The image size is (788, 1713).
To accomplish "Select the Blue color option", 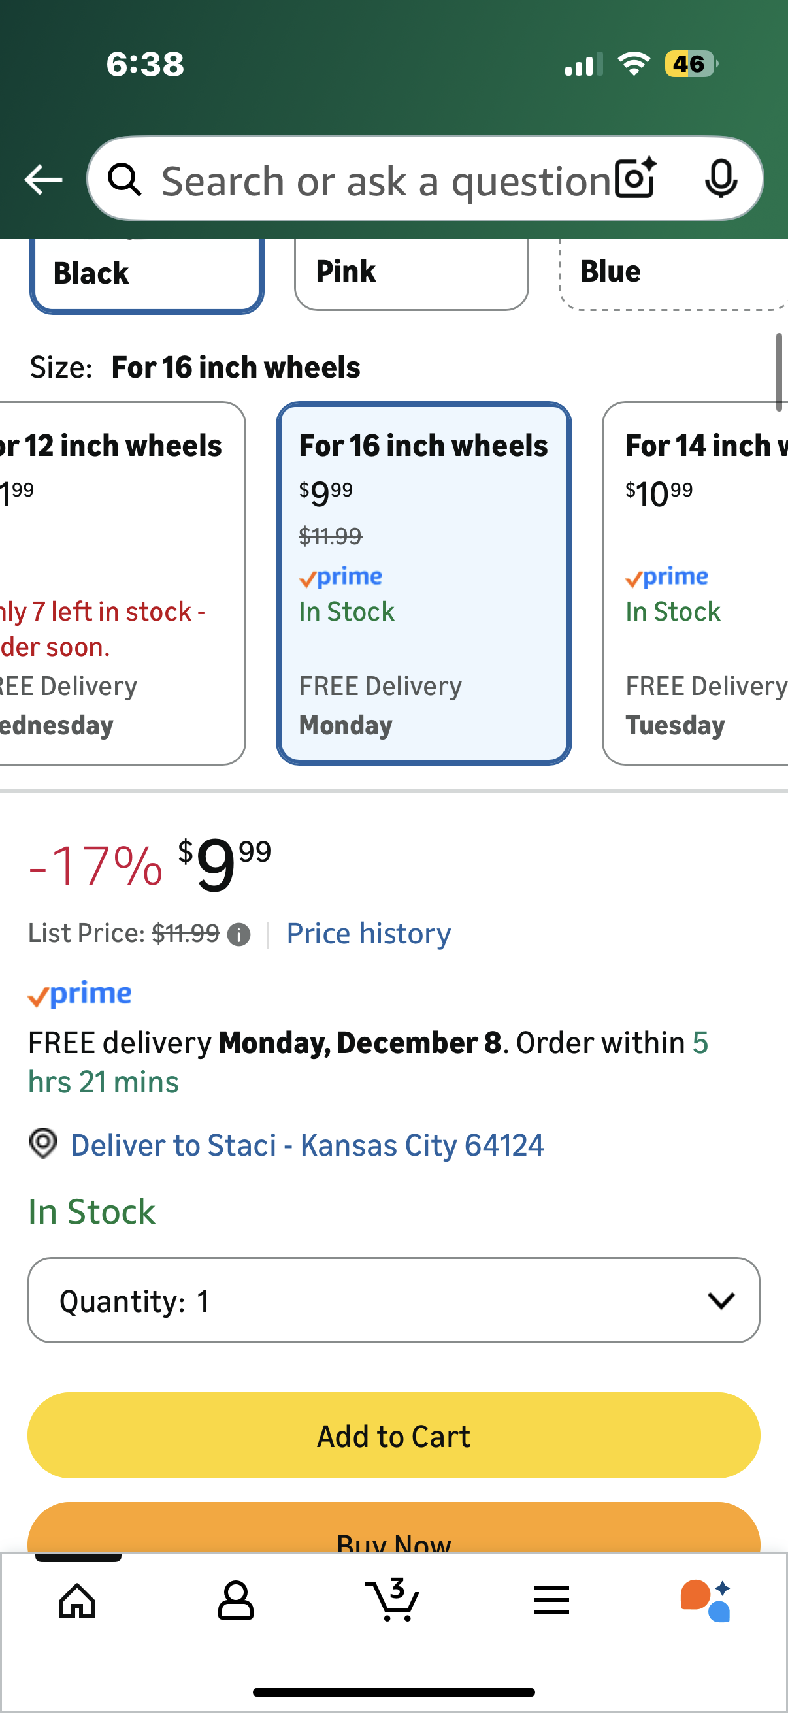I will click(672, 272).
